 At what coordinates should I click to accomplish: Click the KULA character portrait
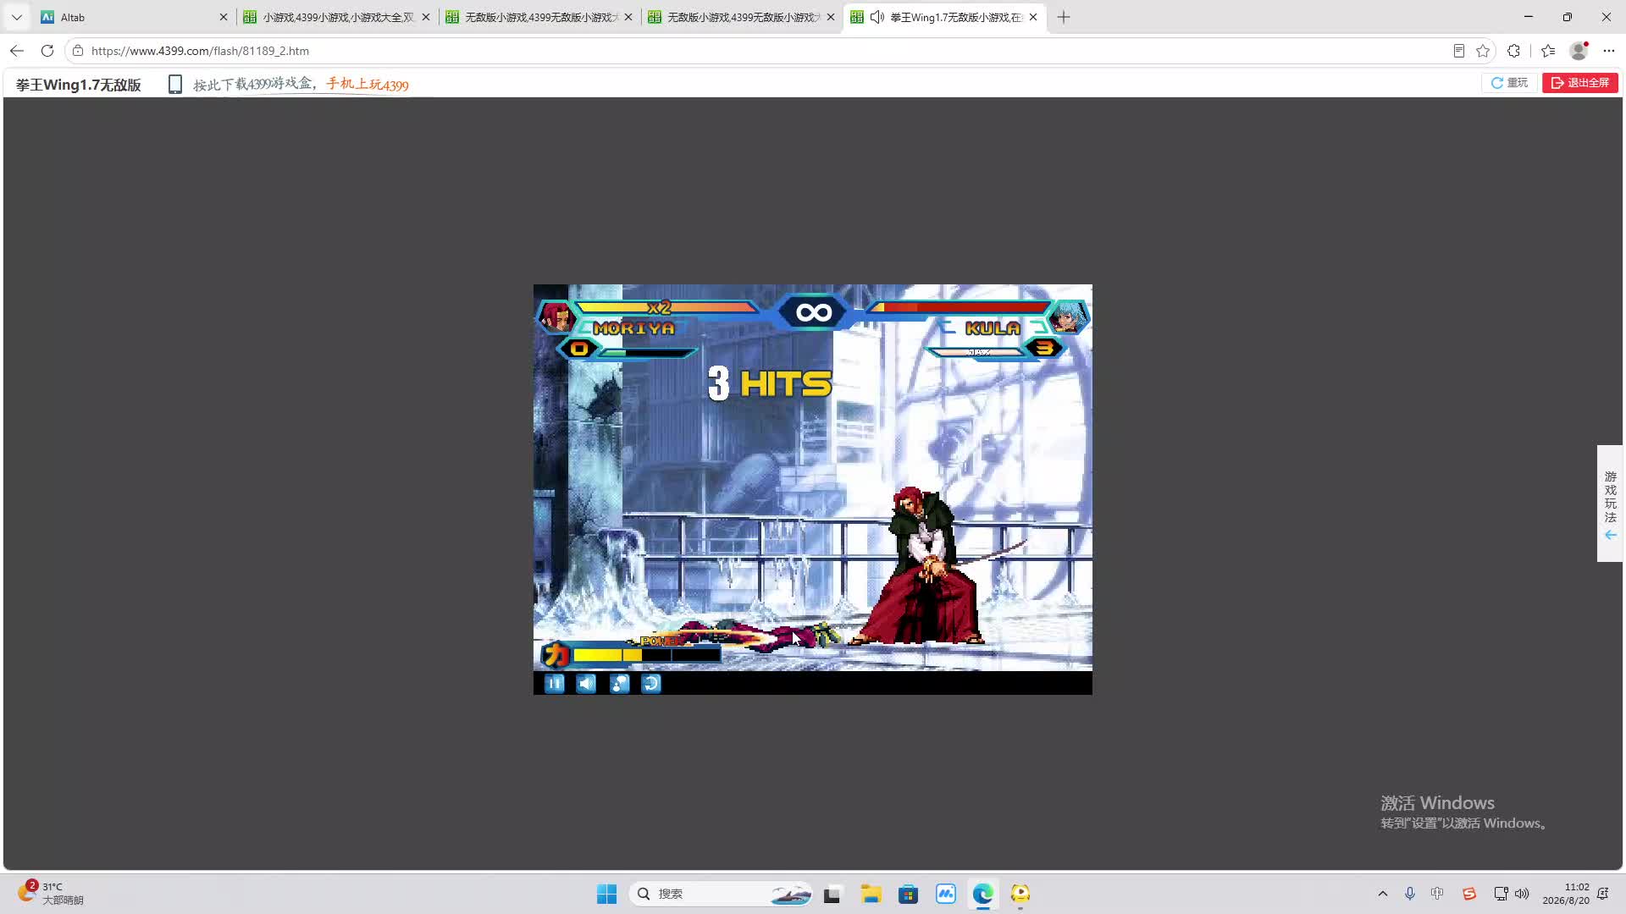(1069, 317)
